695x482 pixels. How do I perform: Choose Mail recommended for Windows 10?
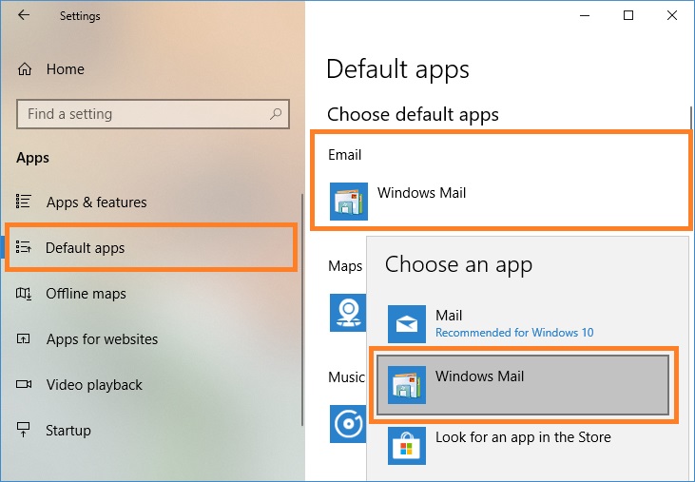[x=523, y=323]
